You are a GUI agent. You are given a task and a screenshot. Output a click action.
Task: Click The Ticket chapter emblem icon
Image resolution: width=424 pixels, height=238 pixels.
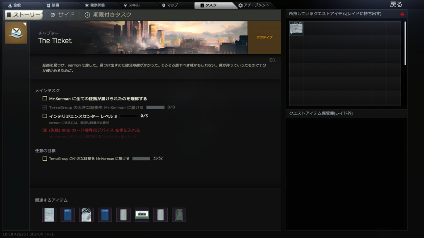[16, 33]
